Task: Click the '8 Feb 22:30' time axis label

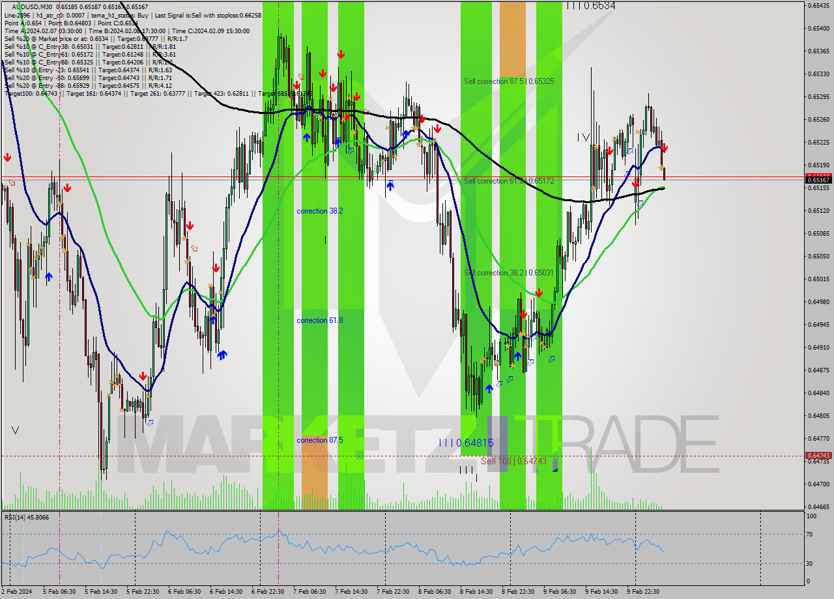Action: (518, 591)
